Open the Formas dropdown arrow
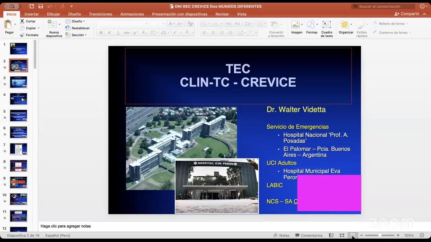The image size is (431, 242). pyautogui.click(x=318, y=25)
